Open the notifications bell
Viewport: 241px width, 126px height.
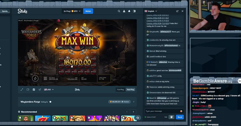[129, 11]
